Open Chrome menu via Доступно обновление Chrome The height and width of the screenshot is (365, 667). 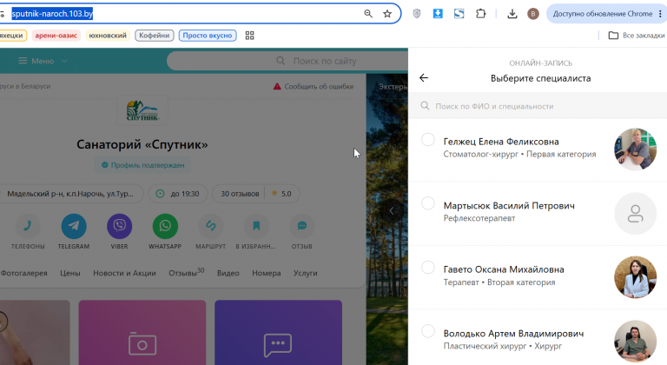605,14
